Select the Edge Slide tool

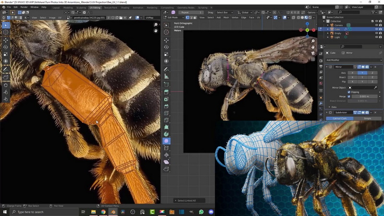point(166,148)
